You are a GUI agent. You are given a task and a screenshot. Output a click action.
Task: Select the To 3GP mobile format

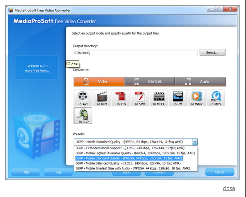[x=83, y=116]
